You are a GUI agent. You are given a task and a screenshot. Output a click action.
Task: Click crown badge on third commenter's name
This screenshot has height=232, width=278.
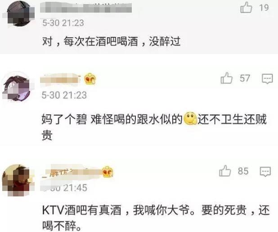[x=108, y=172]
